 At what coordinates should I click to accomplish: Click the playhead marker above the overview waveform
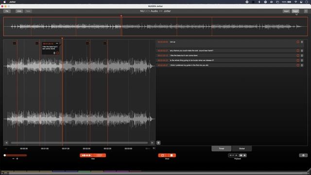(x=121, y=16)
